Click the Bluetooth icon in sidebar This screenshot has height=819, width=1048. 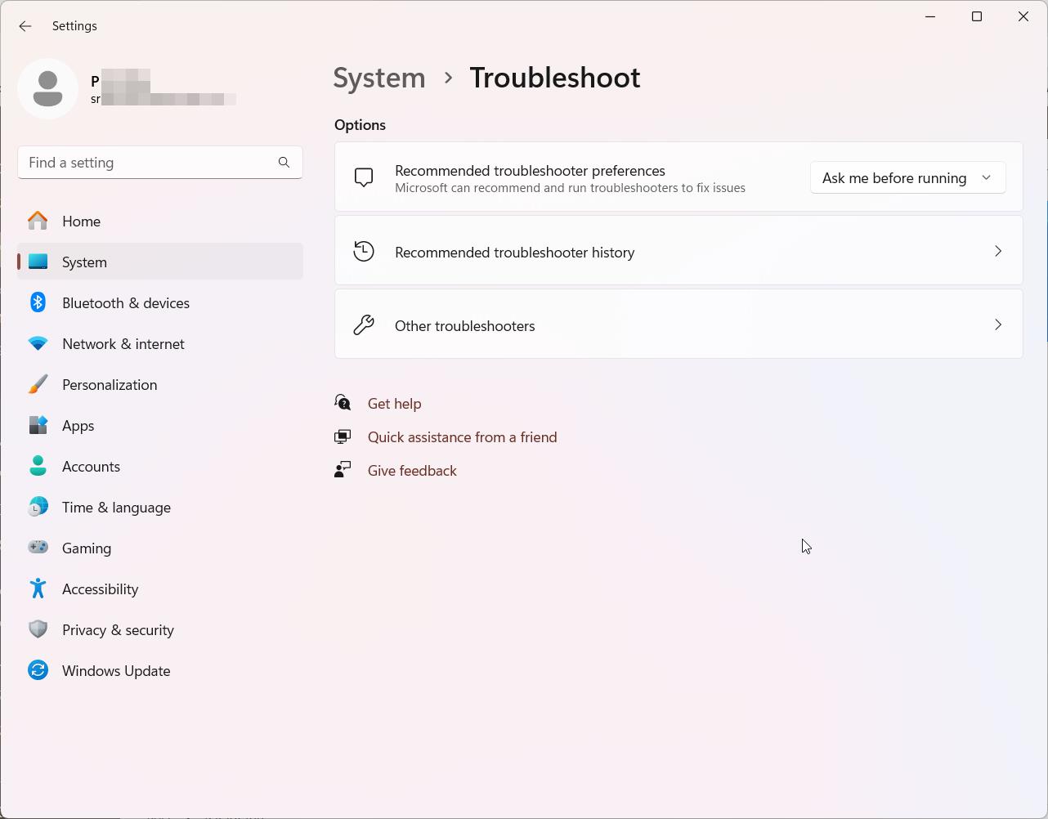tap(38, 302)
